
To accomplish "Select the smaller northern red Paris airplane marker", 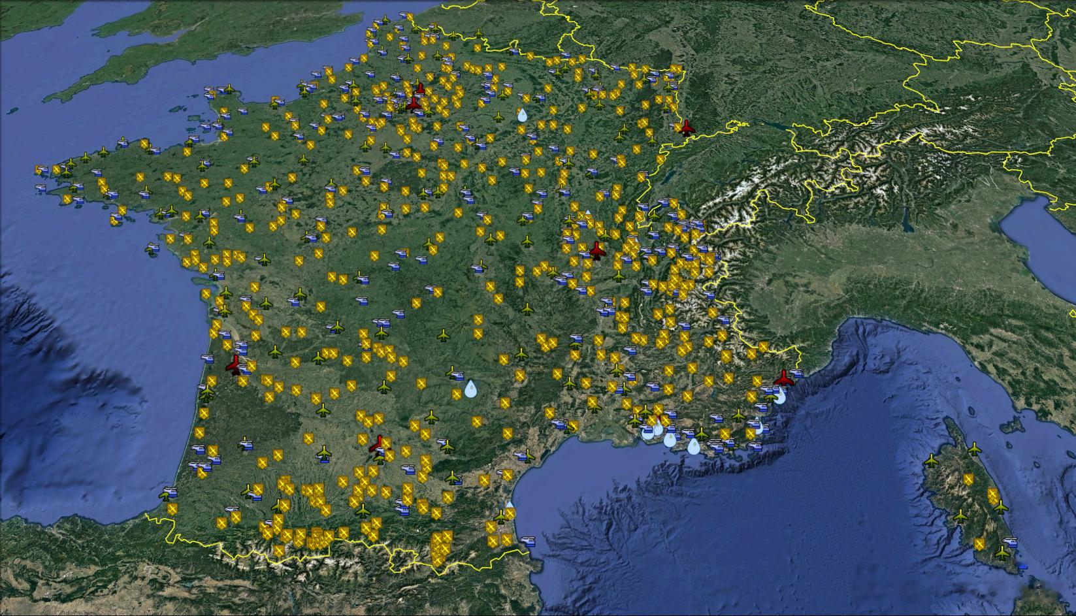I will click(x=421, y=88).
